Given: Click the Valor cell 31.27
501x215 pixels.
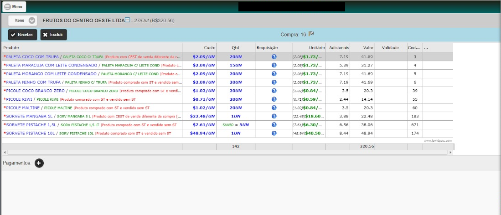Looking at the screenshot, I should [x=362, y=65].
